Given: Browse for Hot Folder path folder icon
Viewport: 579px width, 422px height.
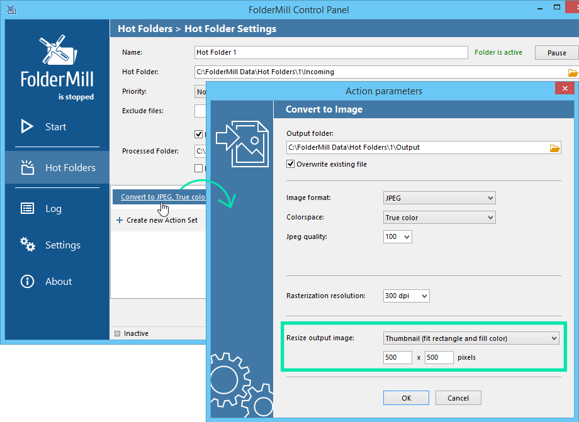Looking at the screenshot, I should pos(573,72).
